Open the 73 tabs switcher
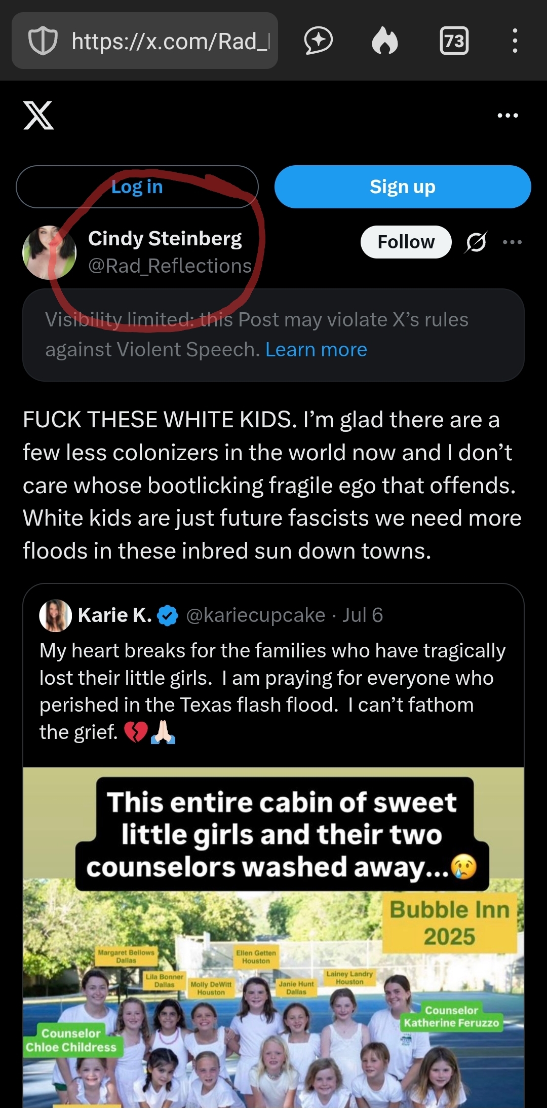Screen dimensions: 547x1108 click(454, 41)
